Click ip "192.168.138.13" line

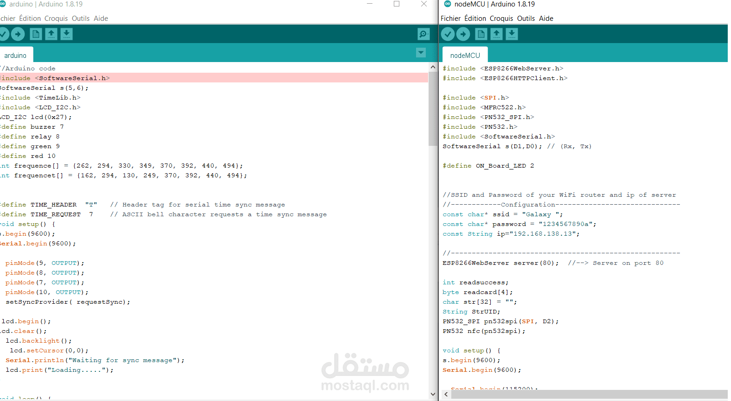tap(511, 234)
